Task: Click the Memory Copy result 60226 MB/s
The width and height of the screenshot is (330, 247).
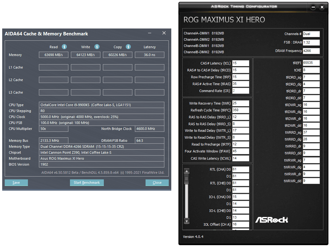Action: click(118, 55)
